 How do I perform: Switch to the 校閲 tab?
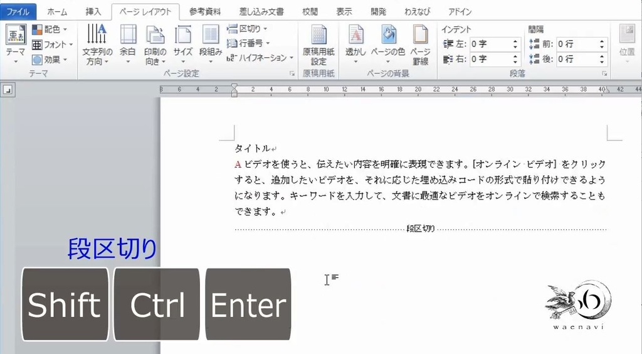click(310, 11)
